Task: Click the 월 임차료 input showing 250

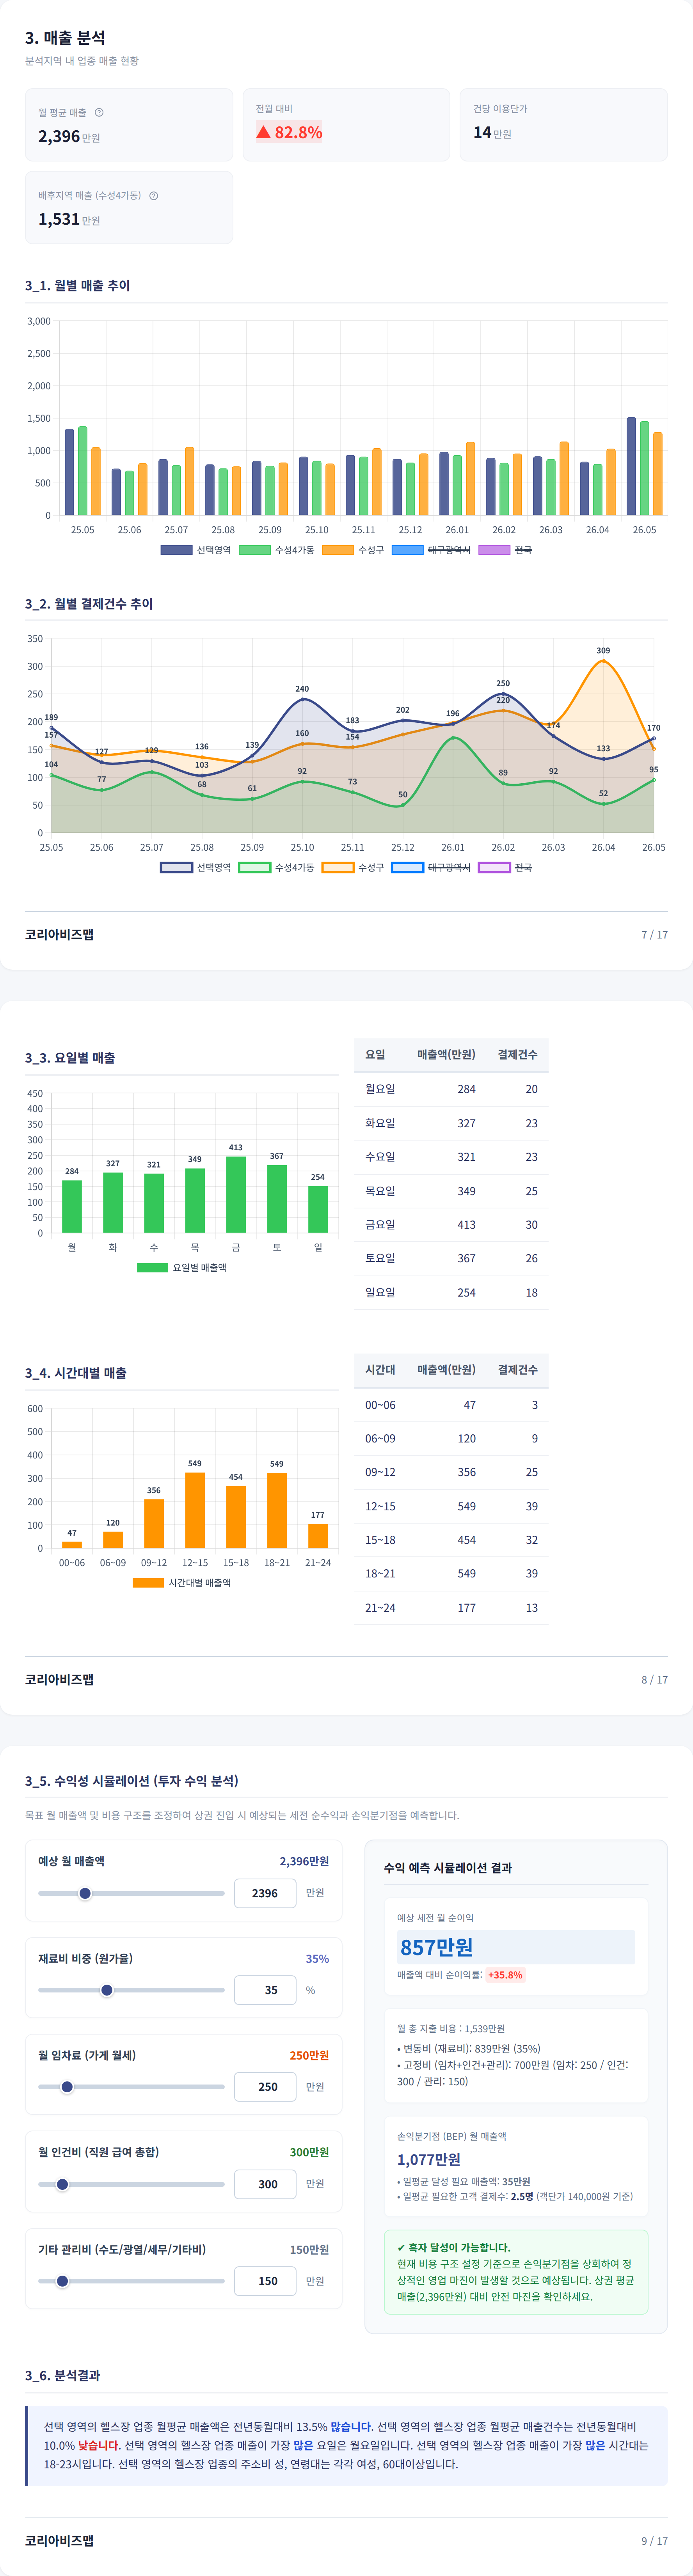Action: pos(265,2087)
